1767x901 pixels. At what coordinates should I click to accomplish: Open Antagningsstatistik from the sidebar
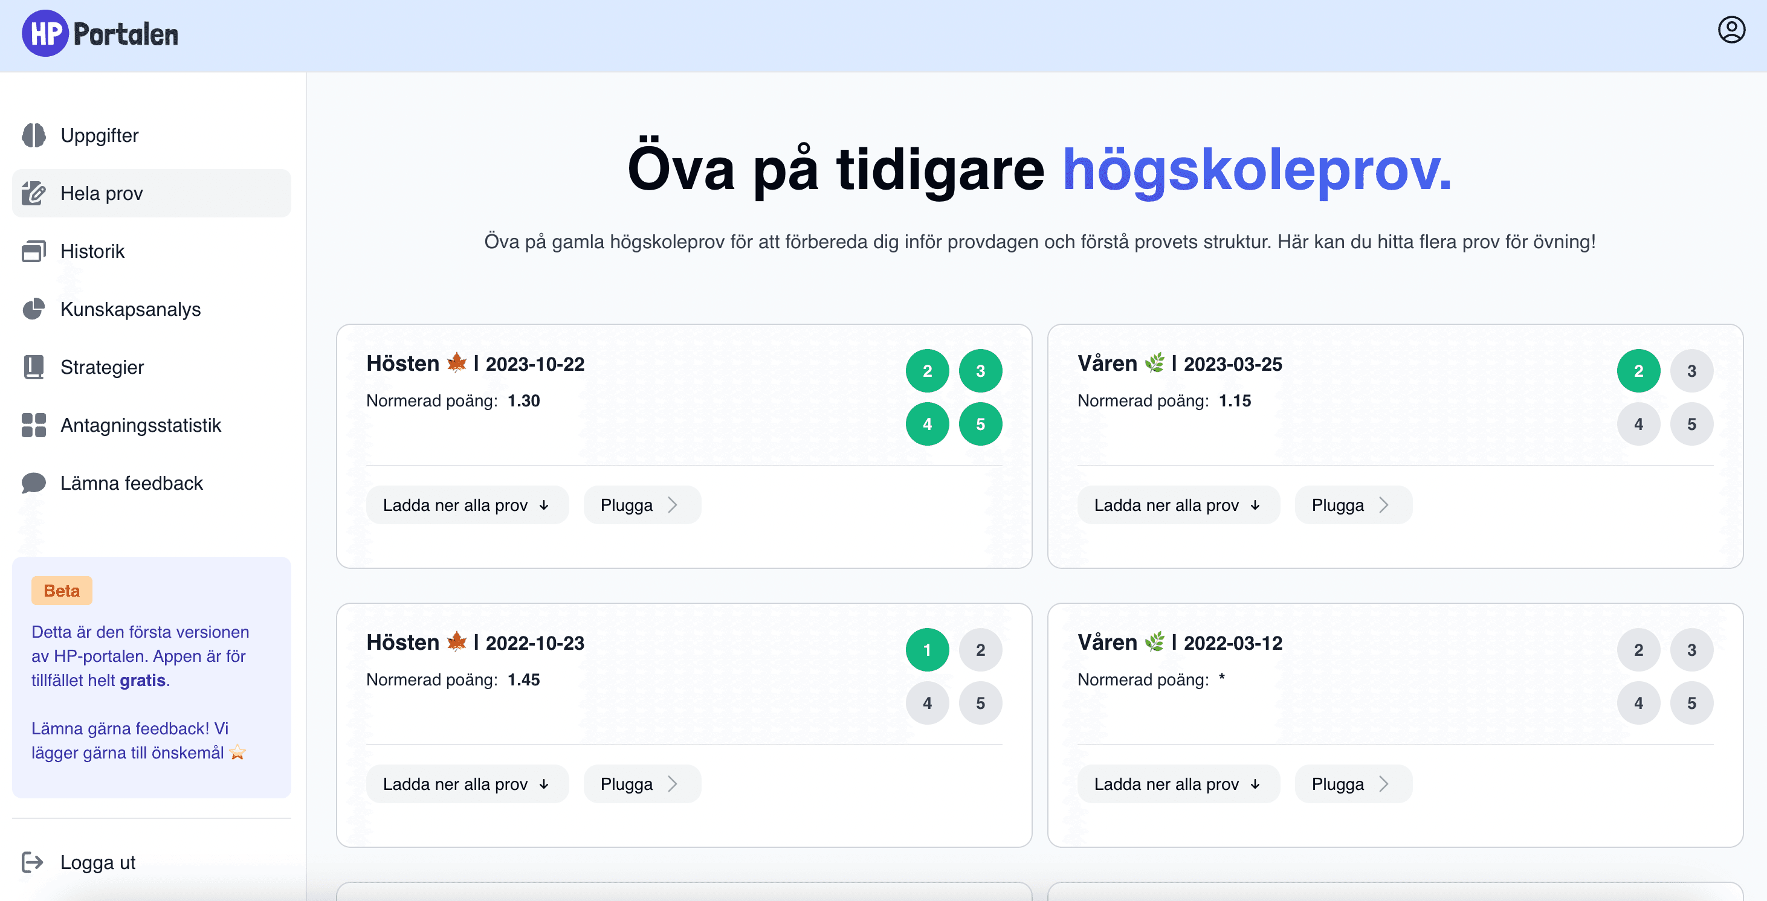pyautogui.click(x=141, y=425)
